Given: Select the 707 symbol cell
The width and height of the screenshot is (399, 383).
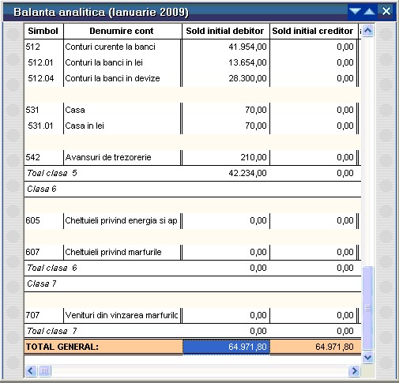Looking at the screenshot, I should [43, 315].
